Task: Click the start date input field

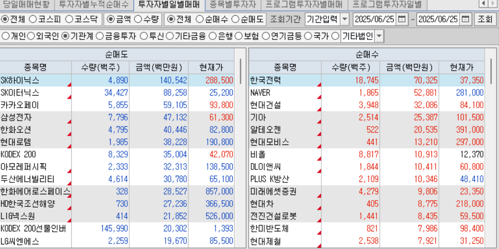Action: tap(375, 19)
